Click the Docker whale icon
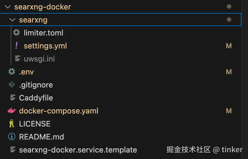Image resolution: width=248 pixels, height=159 pixels. click(x=12, y=111)
